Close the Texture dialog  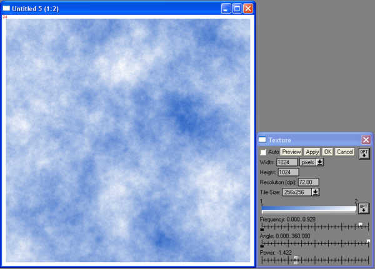click(366, 140)
